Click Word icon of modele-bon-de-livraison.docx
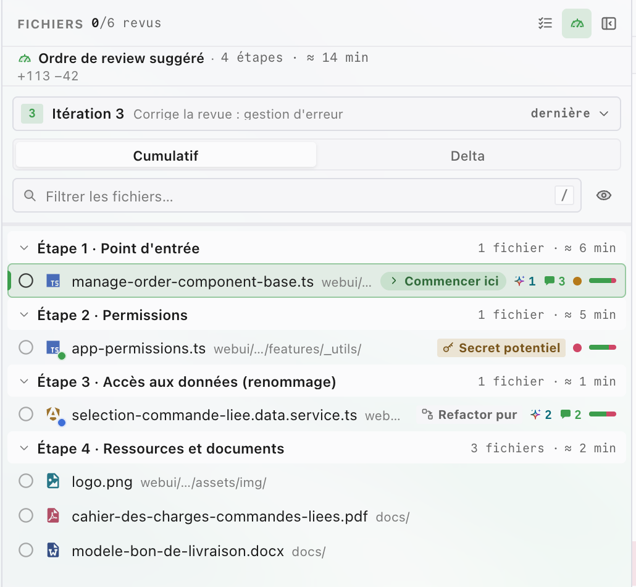 [x=53, y=550]
